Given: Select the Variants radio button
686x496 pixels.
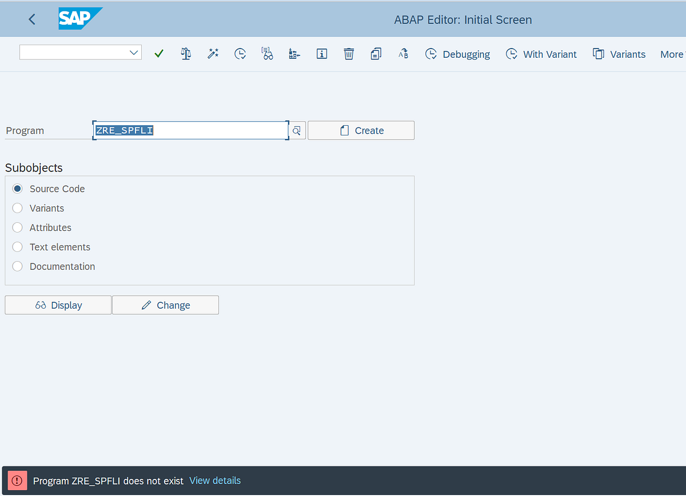Looking at the screenshot, I should 17,208.
